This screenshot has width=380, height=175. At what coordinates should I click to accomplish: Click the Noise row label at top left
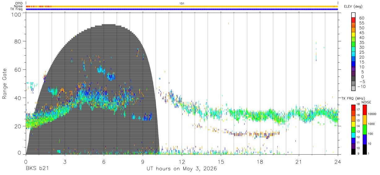tap(18, 6)
